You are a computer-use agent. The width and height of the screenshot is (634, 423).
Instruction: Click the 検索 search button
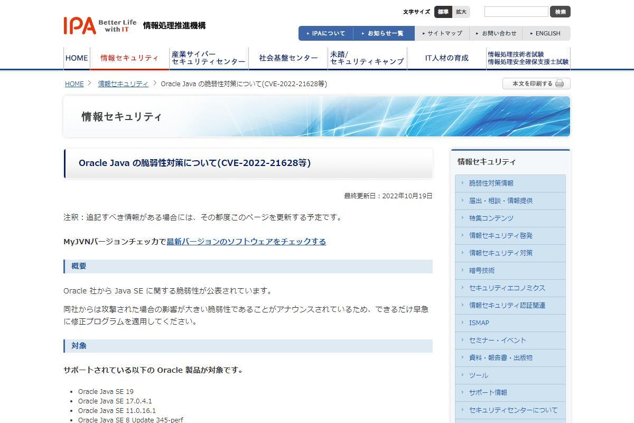pos(560,12)
